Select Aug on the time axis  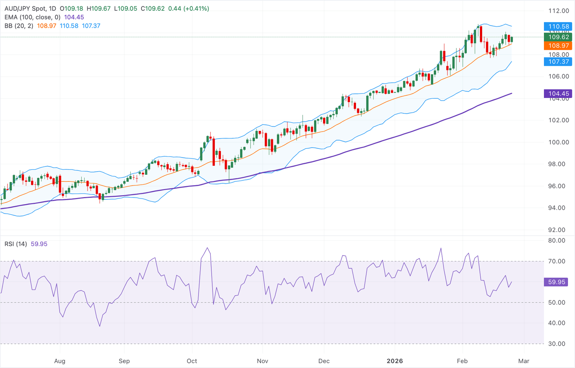tap(60, 361)
